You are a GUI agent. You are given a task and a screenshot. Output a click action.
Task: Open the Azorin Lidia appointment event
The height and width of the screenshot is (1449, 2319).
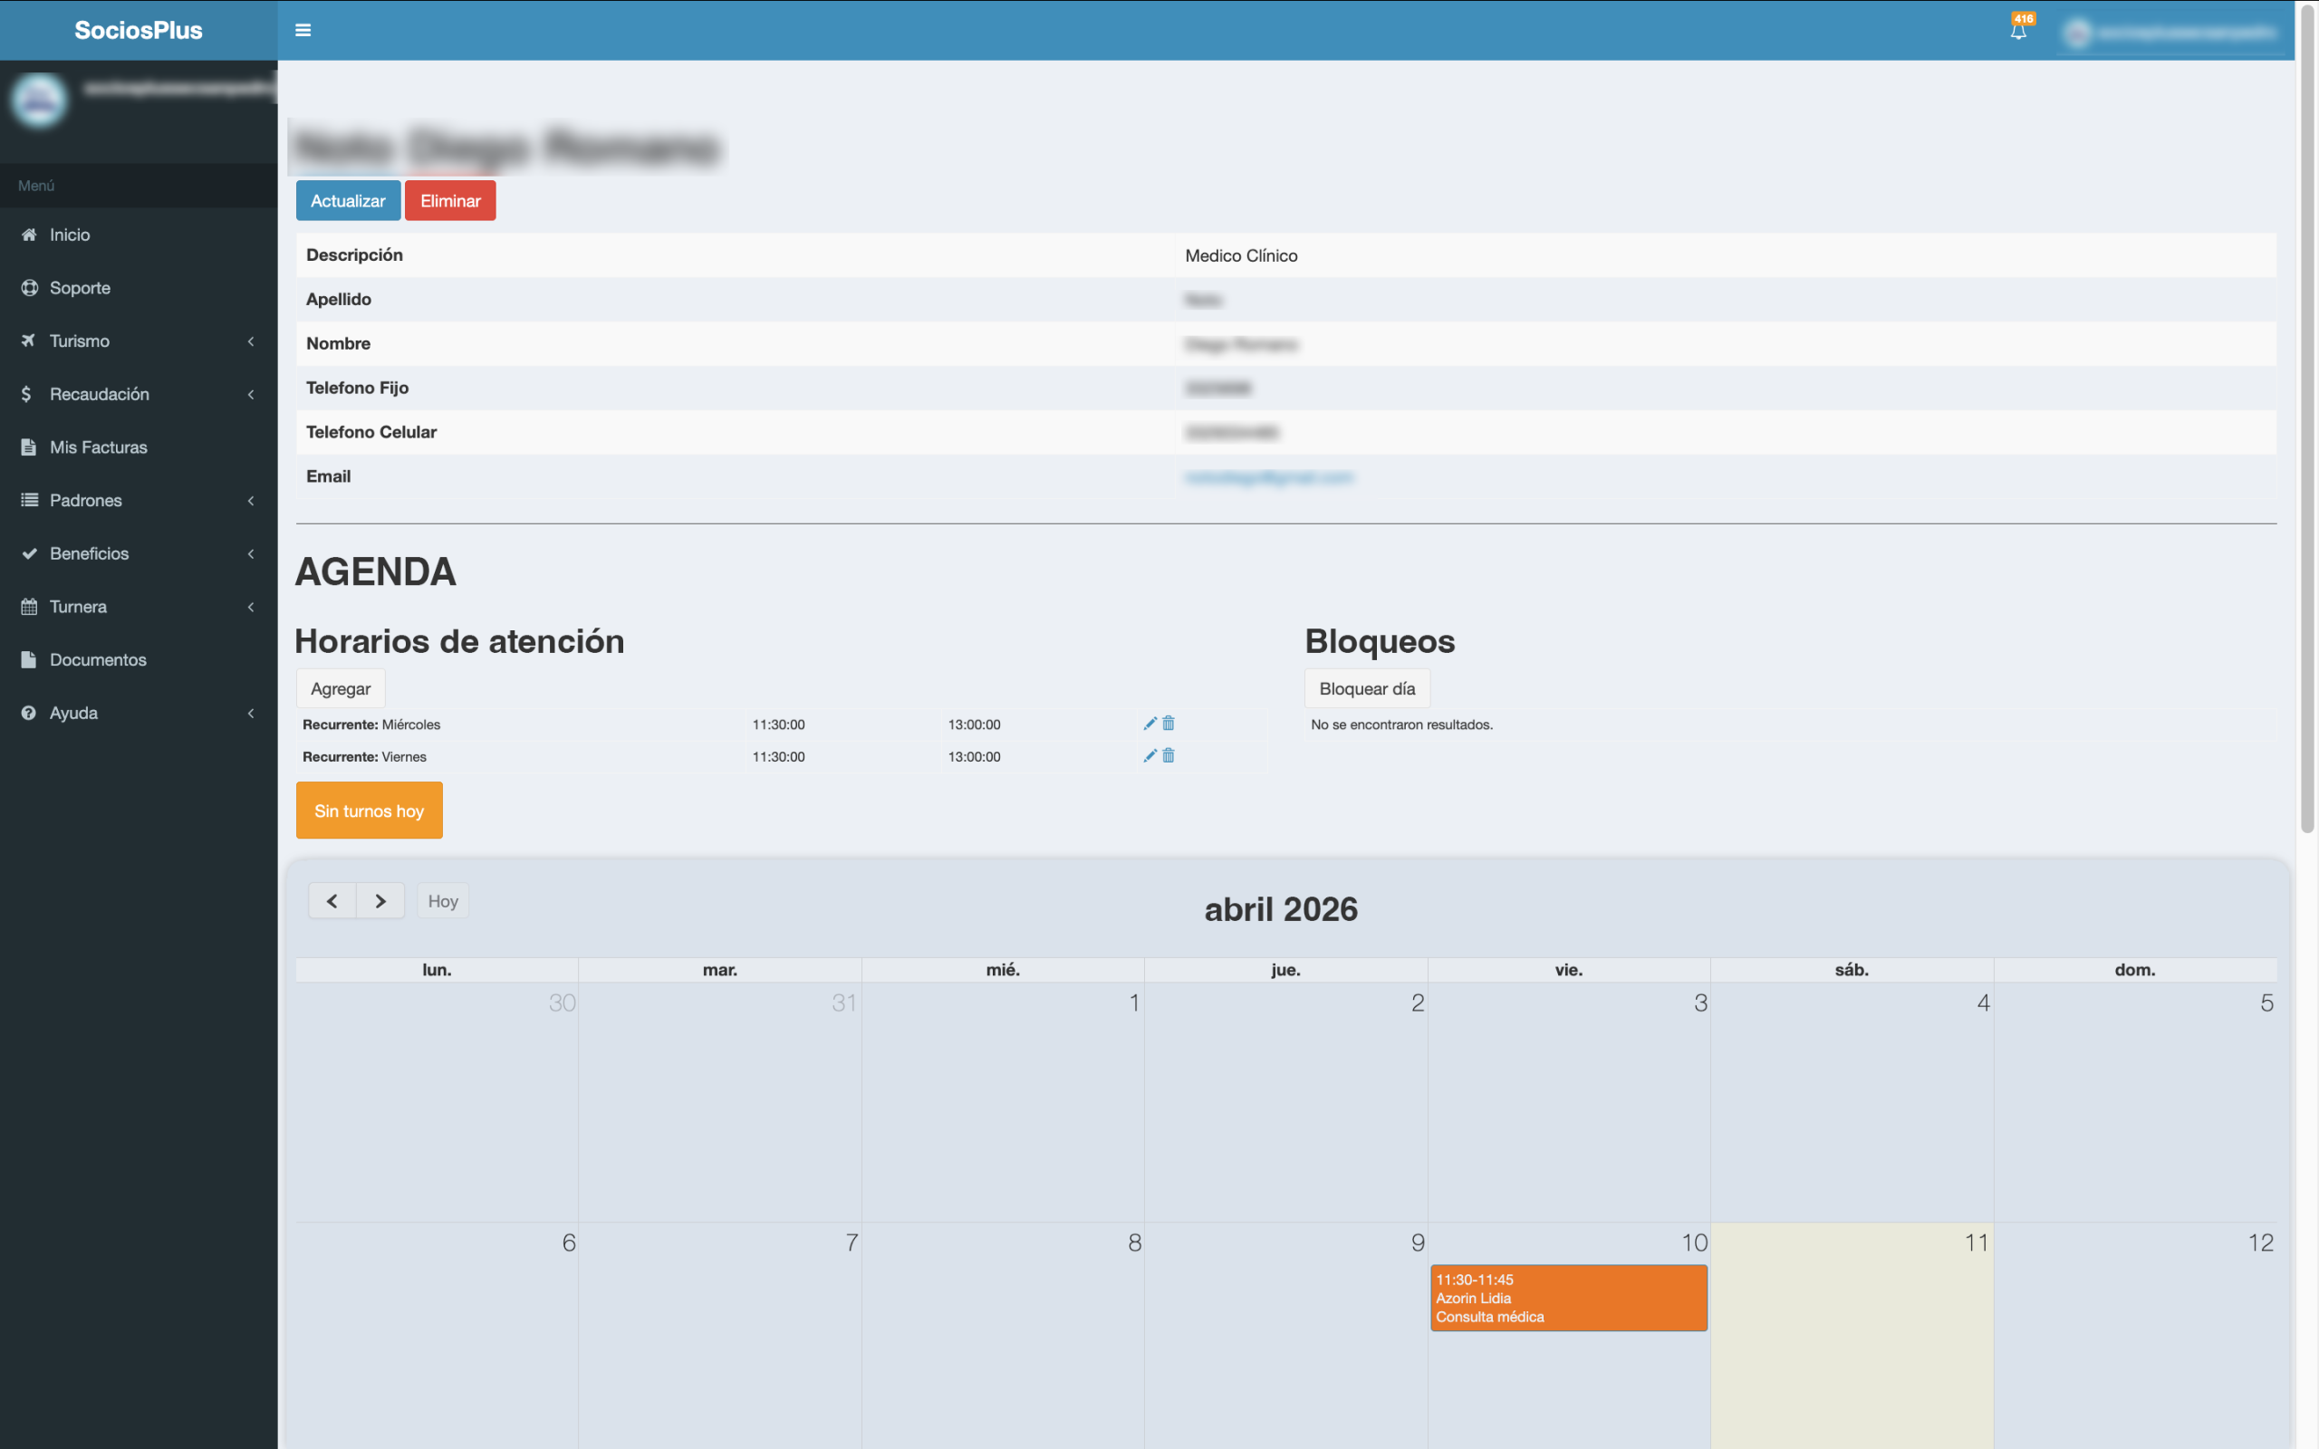(1568, 1298)
